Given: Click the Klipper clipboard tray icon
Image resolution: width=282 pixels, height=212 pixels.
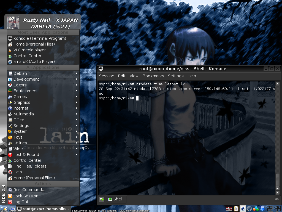Looking at the screenshot, I should click(236, 209).
